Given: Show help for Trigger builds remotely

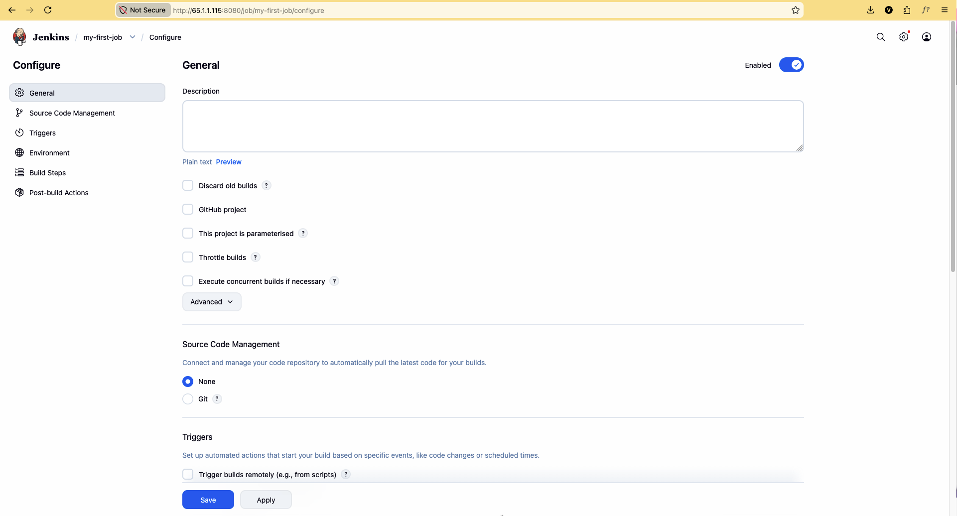Looking at the screenshot, I should point(346,474).
